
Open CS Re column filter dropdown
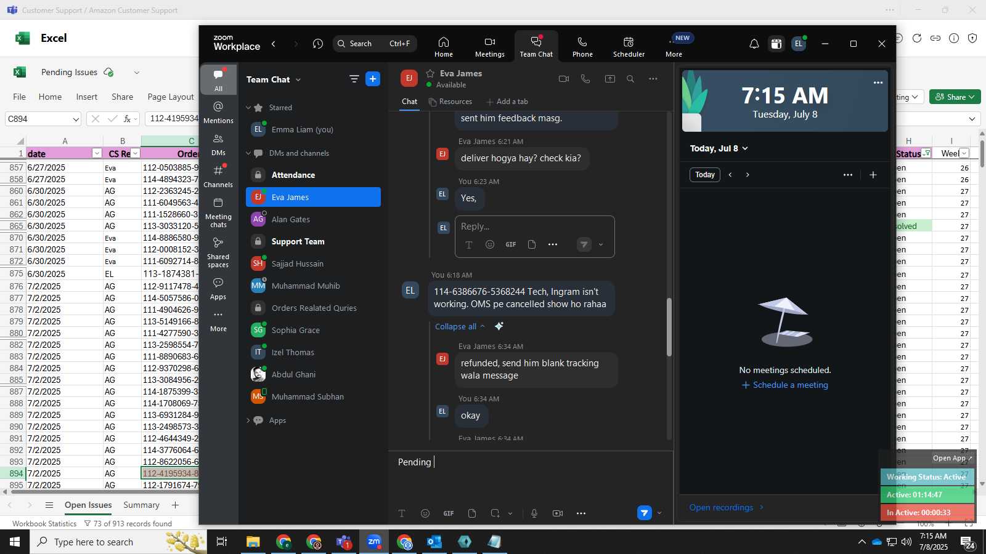point(136,153)
